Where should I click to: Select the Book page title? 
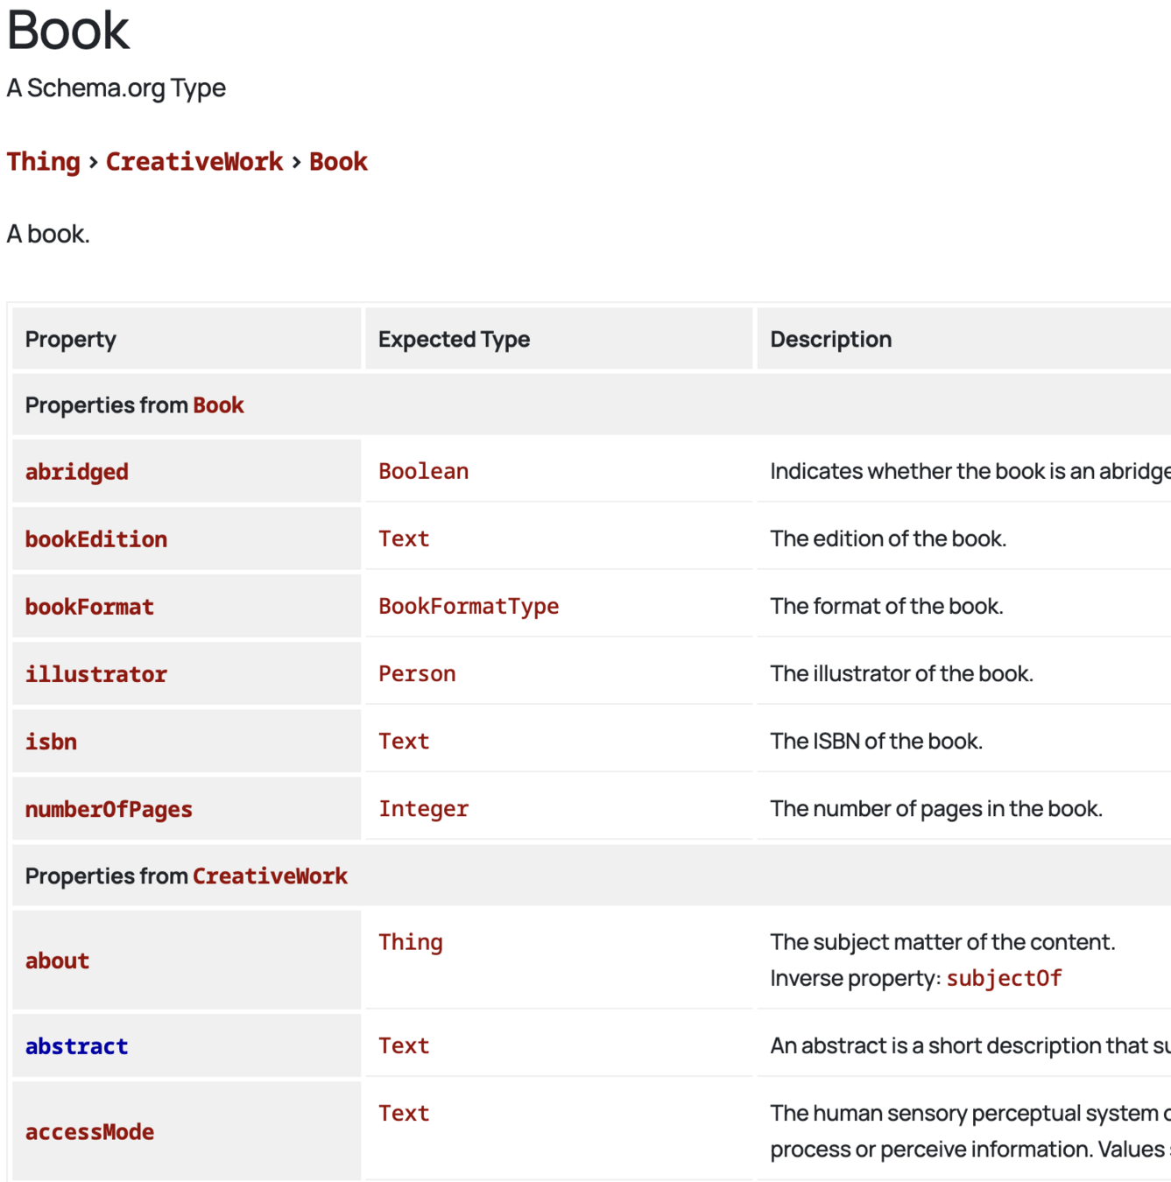point(68,31)
